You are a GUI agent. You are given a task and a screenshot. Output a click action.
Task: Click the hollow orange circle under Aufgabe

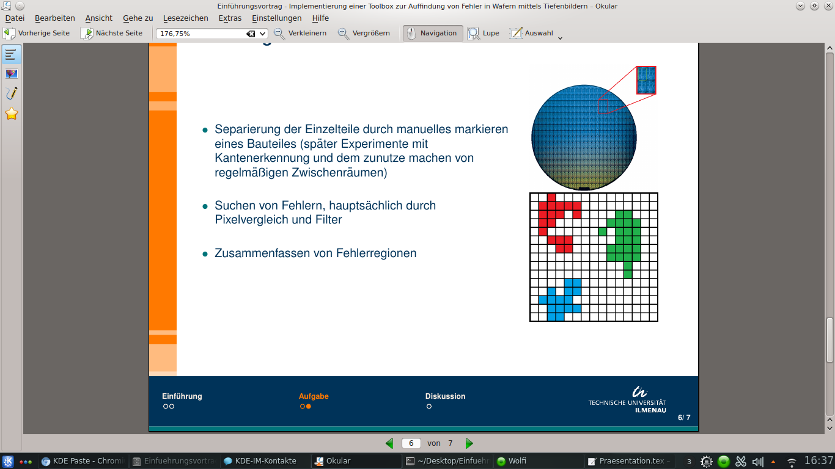pos(302,406)
